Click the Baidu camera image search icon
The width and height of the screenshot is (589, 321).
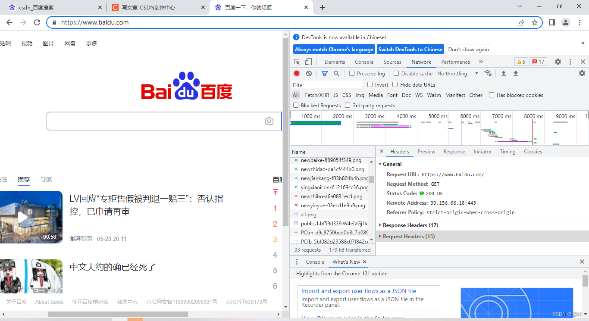[269, 121]
